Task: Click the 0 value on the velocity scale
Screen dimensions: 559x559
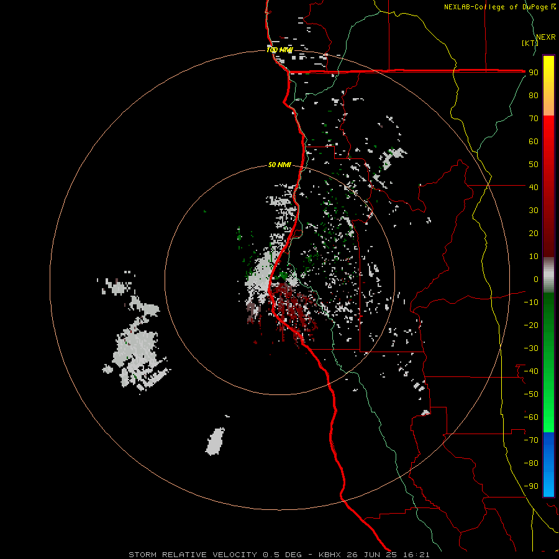Action: tap(536, 279)
